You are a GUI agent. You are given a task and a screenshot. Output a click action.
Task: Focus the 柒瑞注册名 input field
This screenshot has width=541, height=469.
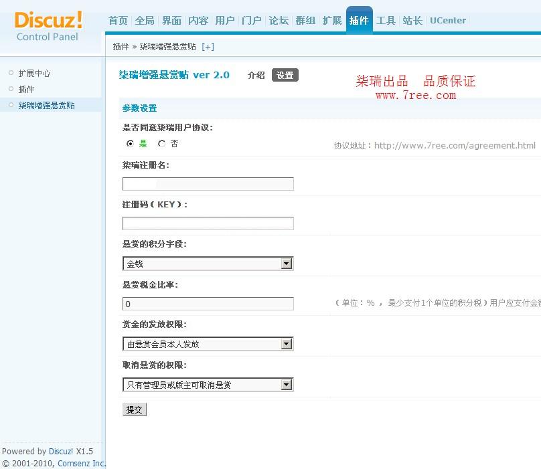click(208, 184)
